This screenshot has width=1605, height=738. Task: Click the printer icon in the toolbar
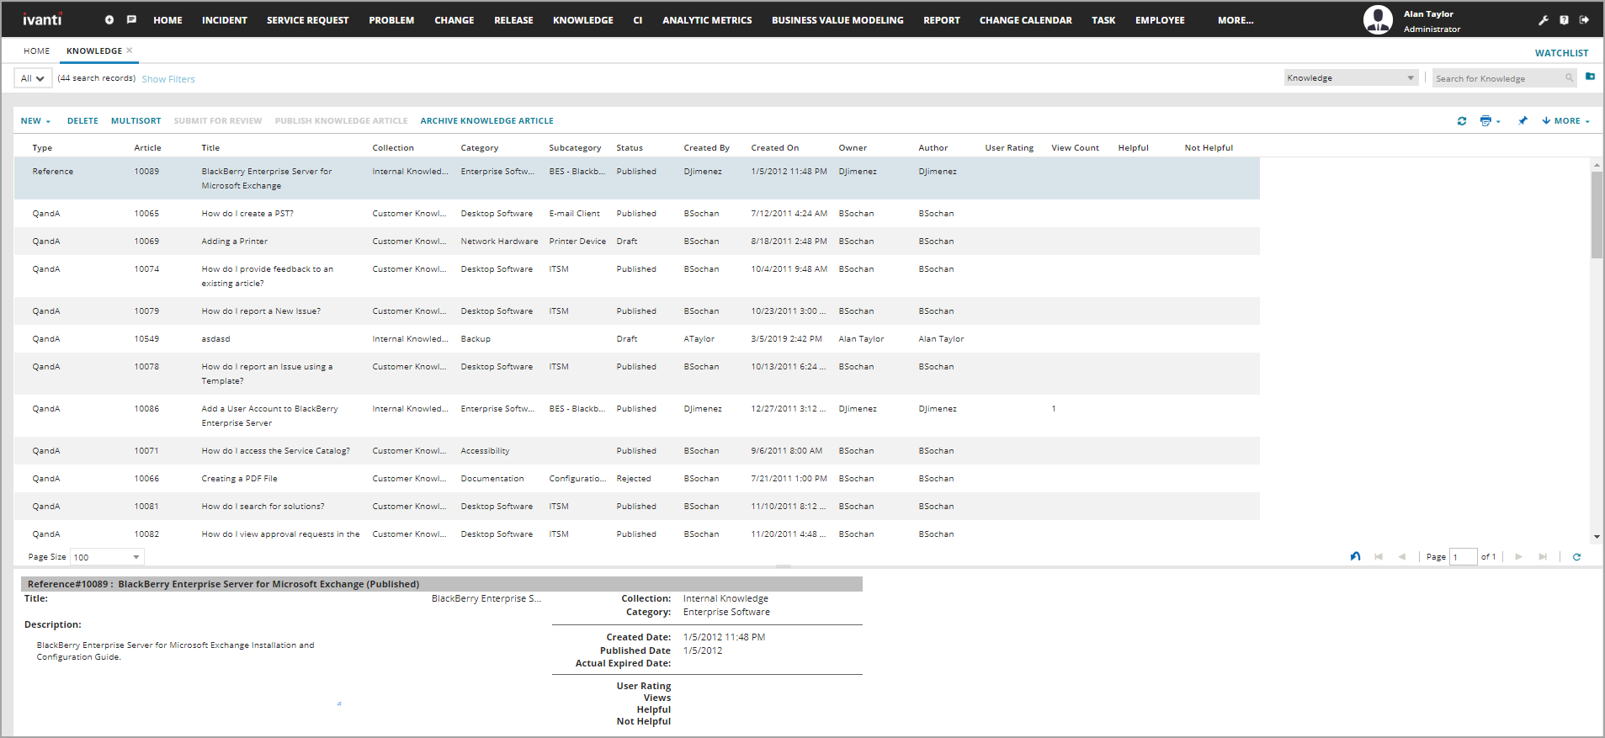pos(1486,121)
